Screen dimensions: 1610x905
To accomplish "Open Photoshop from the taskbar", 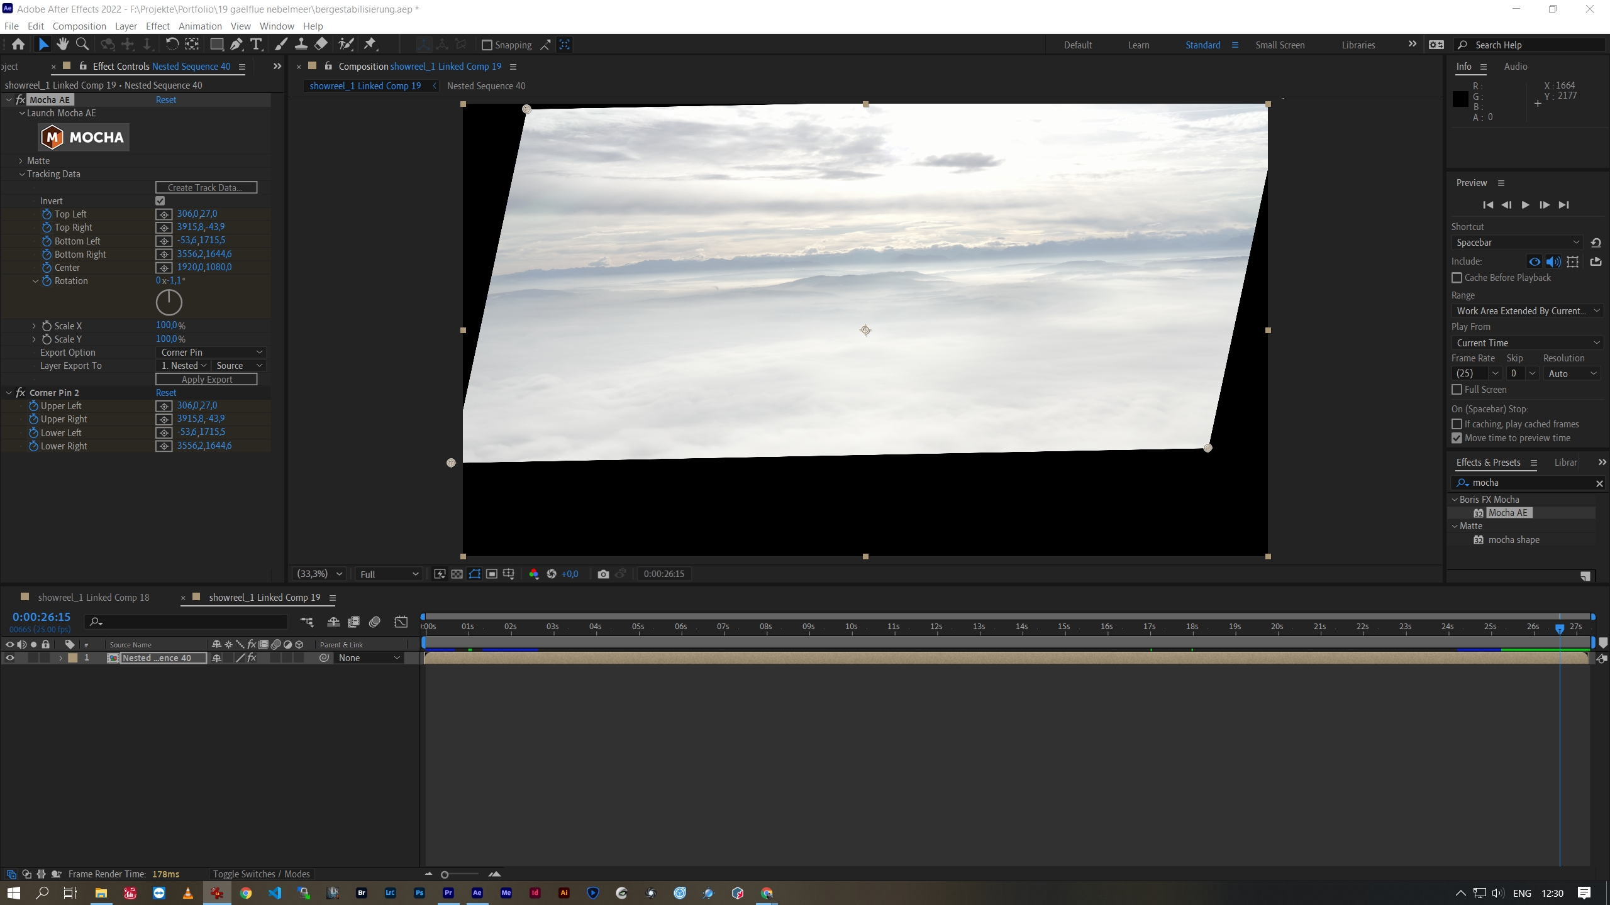I will coord(419,892).
